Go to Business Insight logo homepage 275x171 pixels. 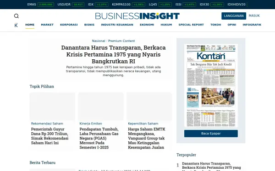137,16
